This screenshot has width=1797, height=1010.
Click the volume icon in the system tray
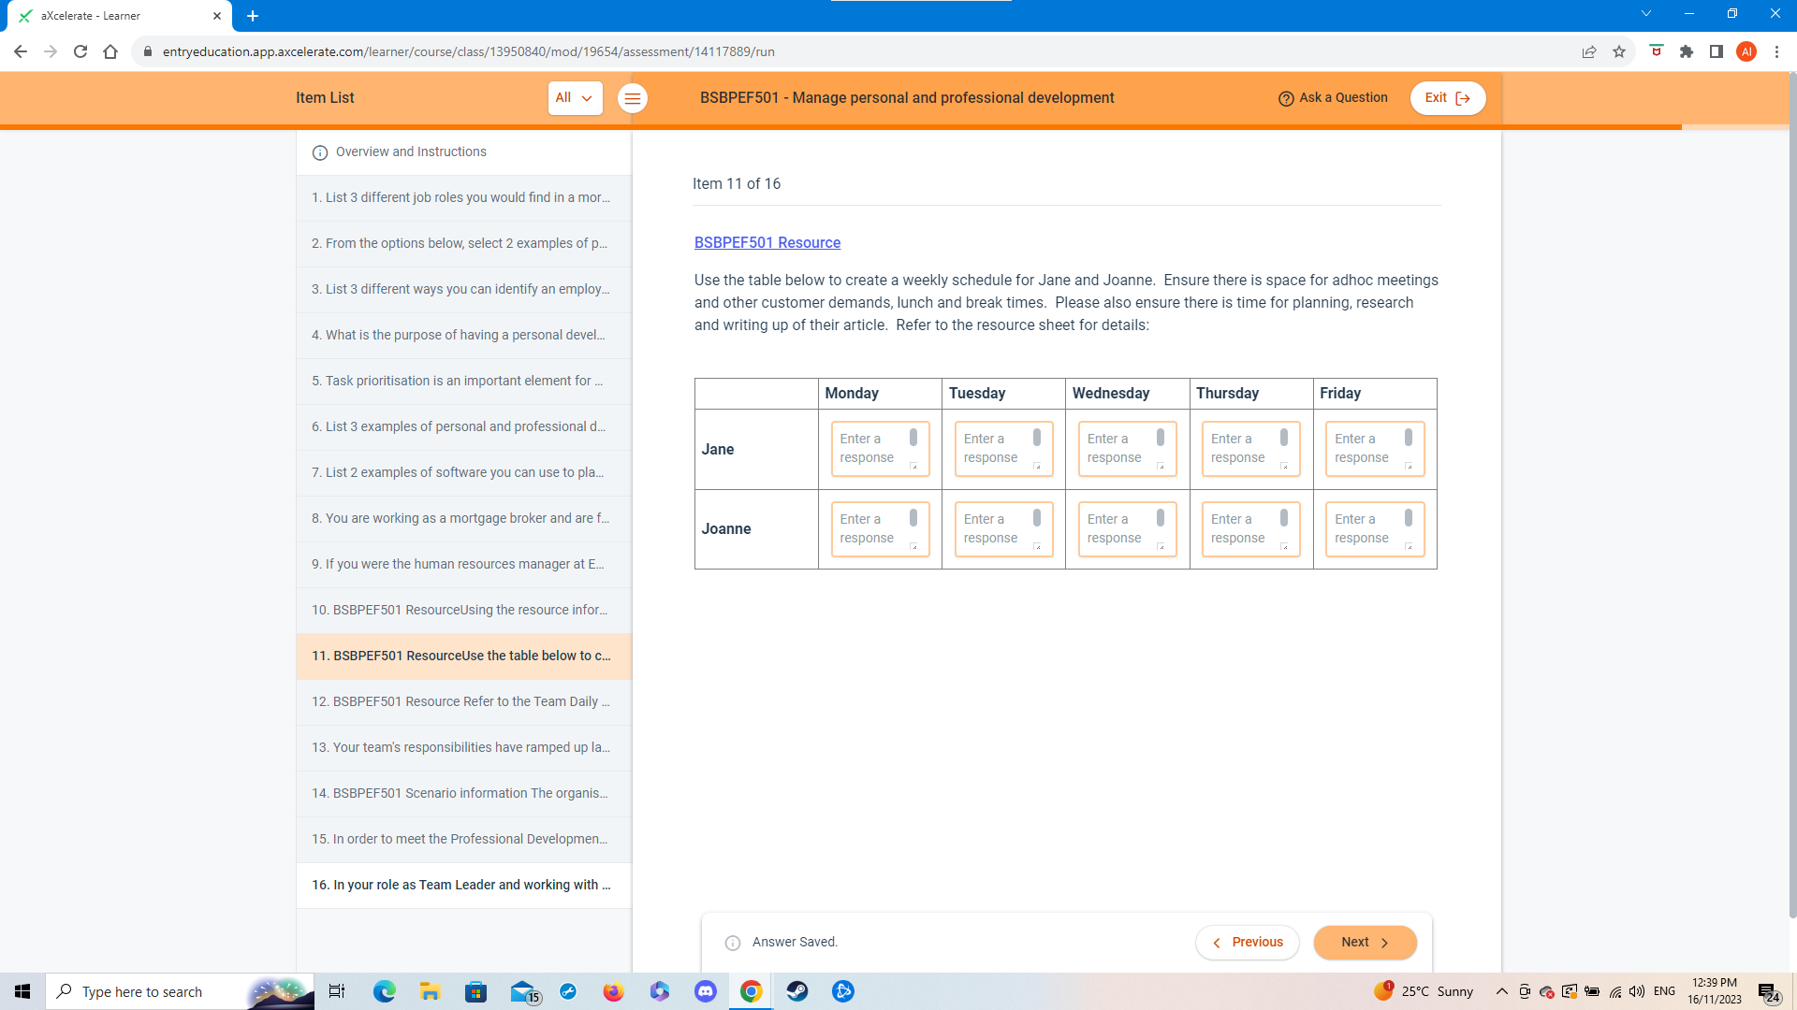tap(1637, 991)
